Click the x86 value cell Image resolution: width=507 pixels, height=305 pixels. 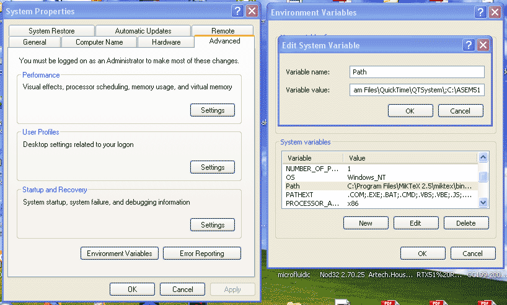[x=353, y=203]
